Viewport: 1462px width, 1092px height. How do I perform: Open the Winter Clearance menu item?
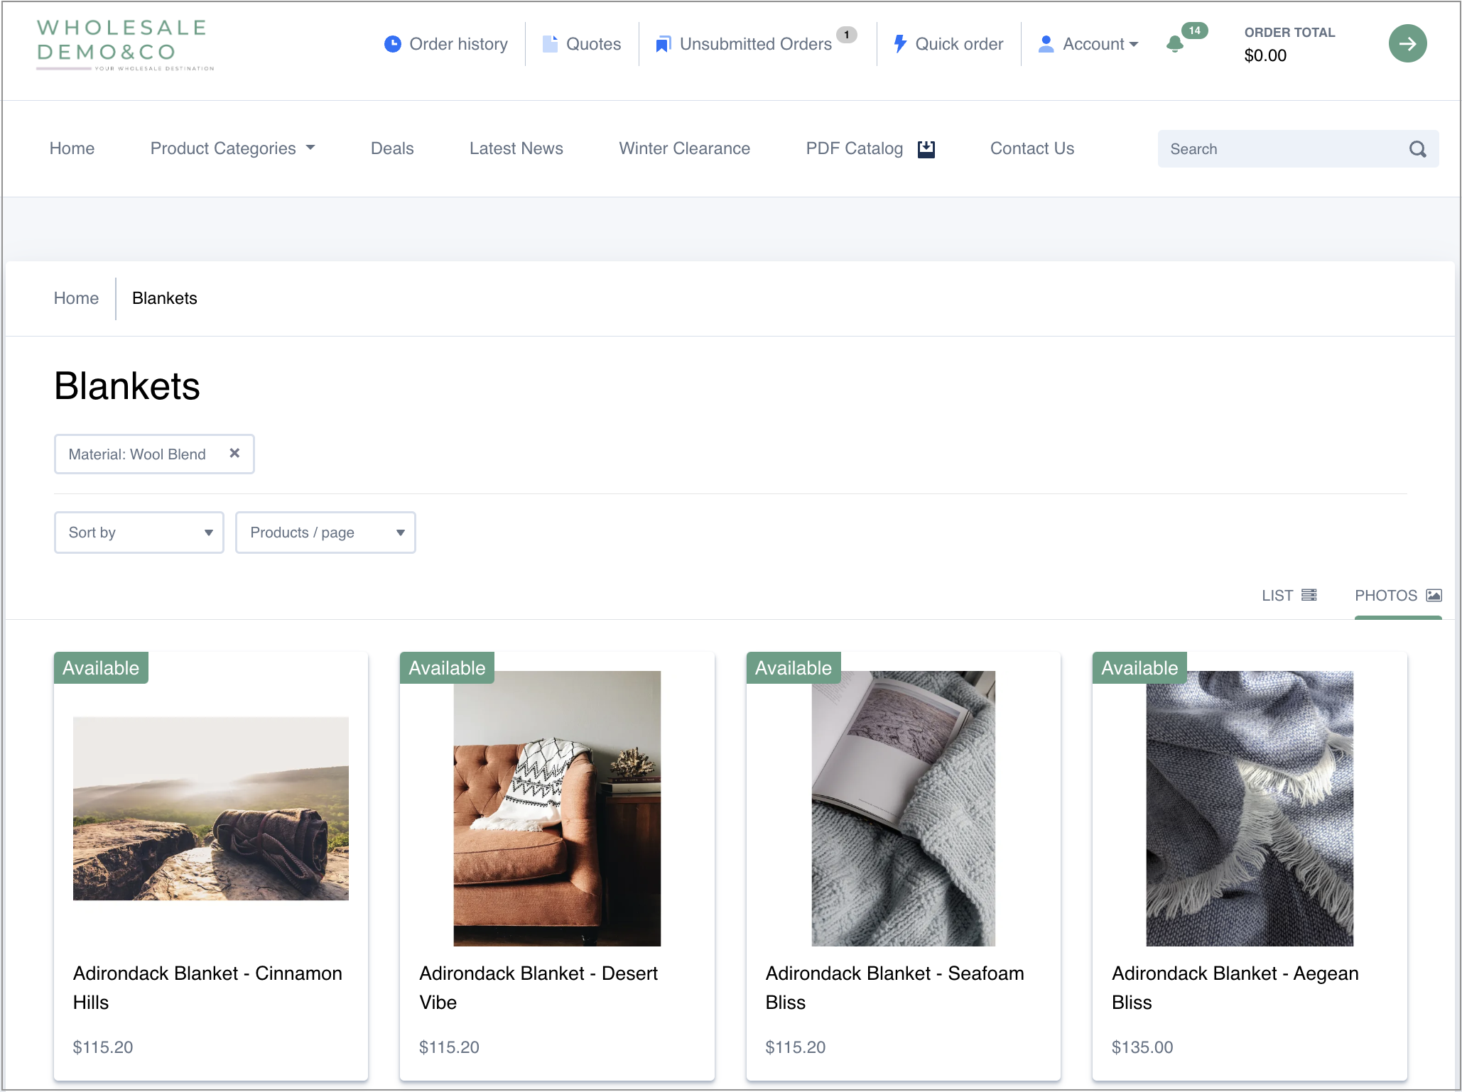(684, 148)
